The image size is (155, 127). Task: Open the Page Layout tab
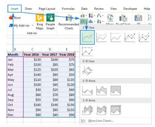tap(47, 9)
